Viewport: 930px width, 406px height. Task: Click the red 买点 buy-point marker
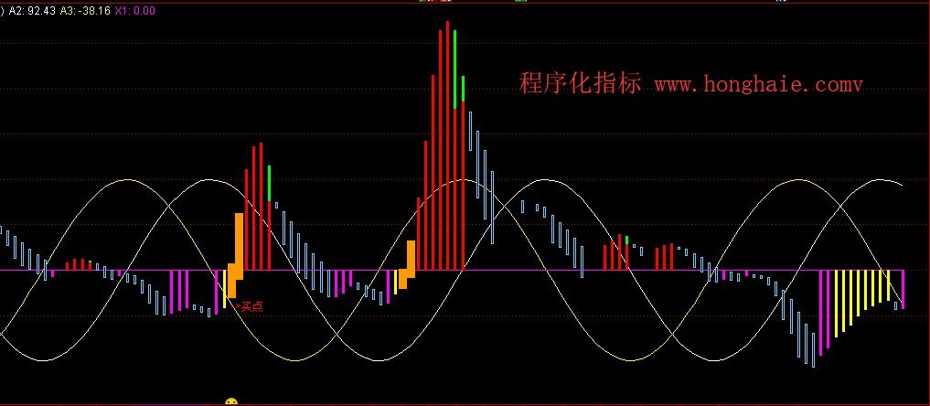(250, 307)
